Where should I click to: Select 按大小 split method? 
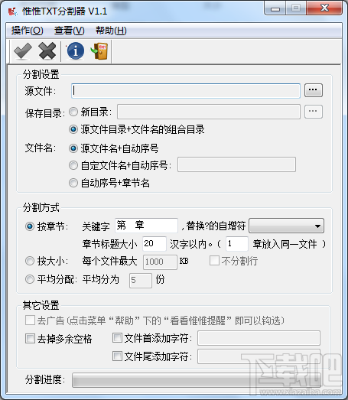coord(30,261)
